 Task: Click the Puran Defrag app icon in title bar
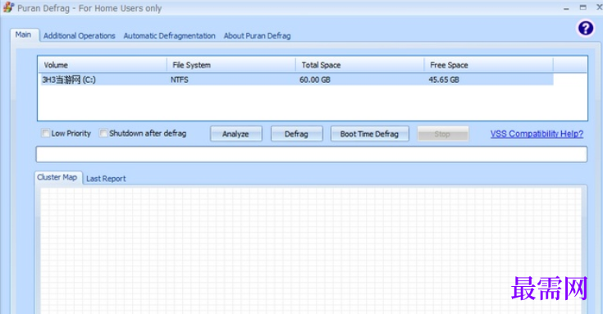coord(8,7)
